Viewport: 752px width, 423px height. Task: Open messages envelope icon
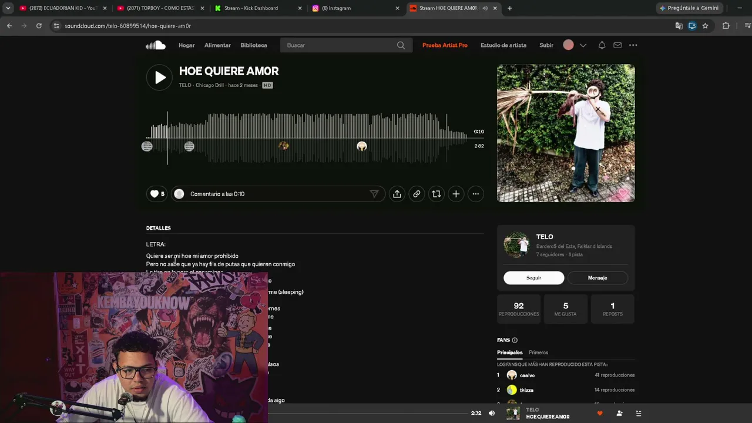617,45
